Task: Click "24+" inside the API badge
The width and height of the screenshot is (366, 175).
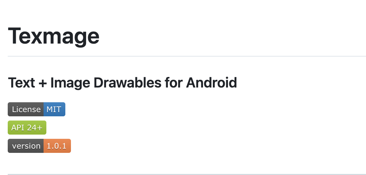Action: (x=35, y=128)
